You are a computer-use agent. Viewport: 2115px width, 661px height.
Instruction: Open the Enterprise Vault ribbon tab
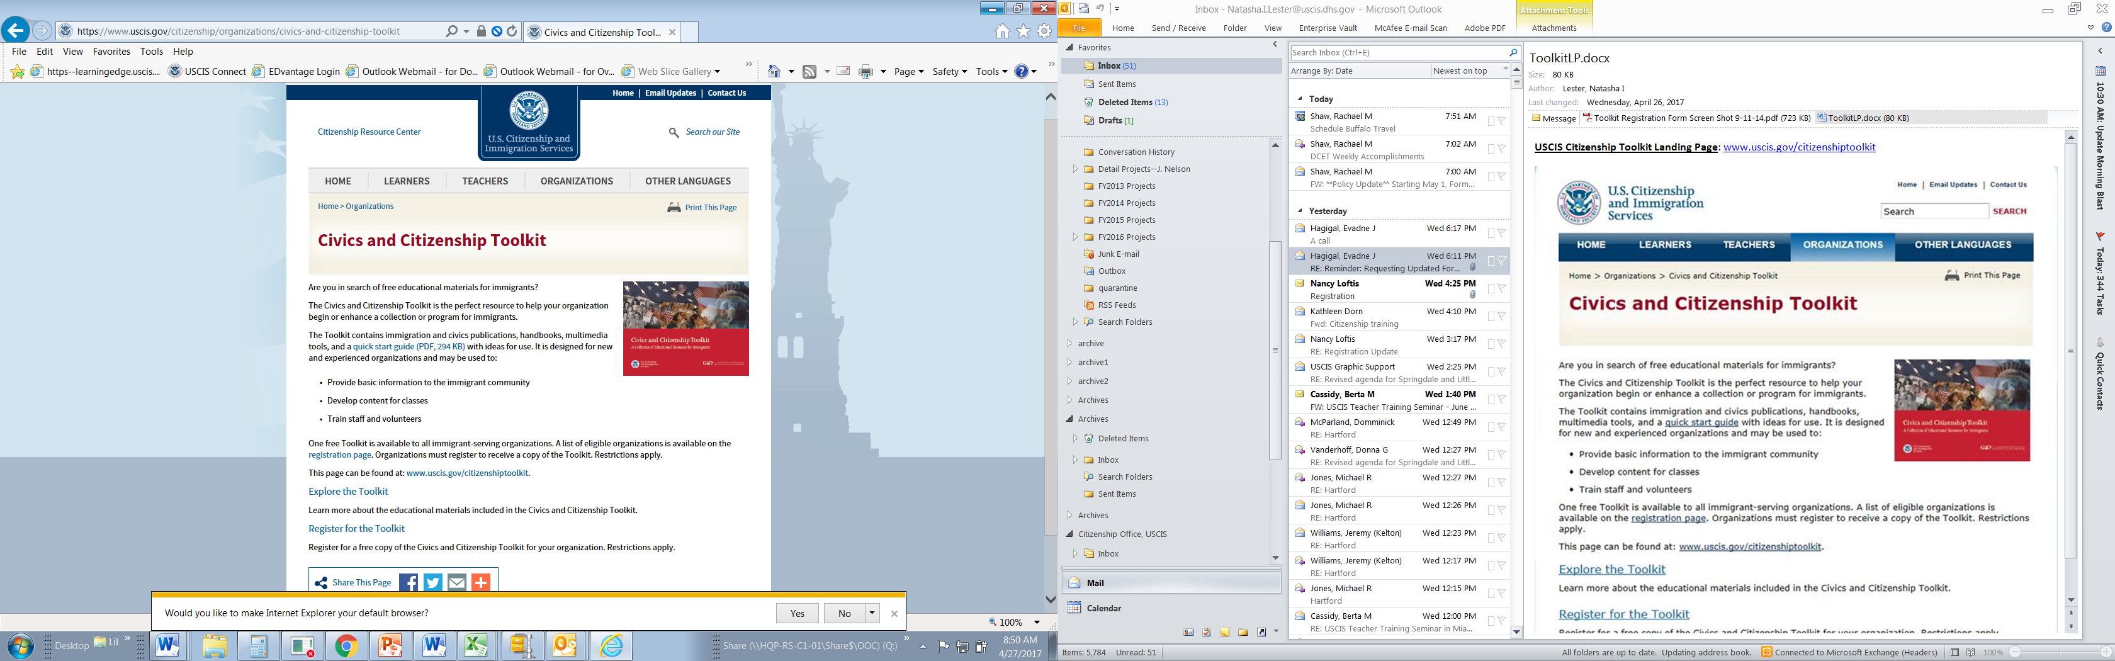(x=1328, y=28)
